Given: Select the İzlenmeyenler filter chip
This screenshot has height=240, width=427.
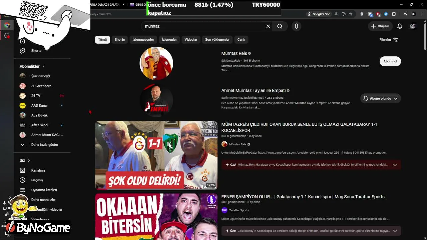Looking at the screenshot, I should click(x=143, y=39).
